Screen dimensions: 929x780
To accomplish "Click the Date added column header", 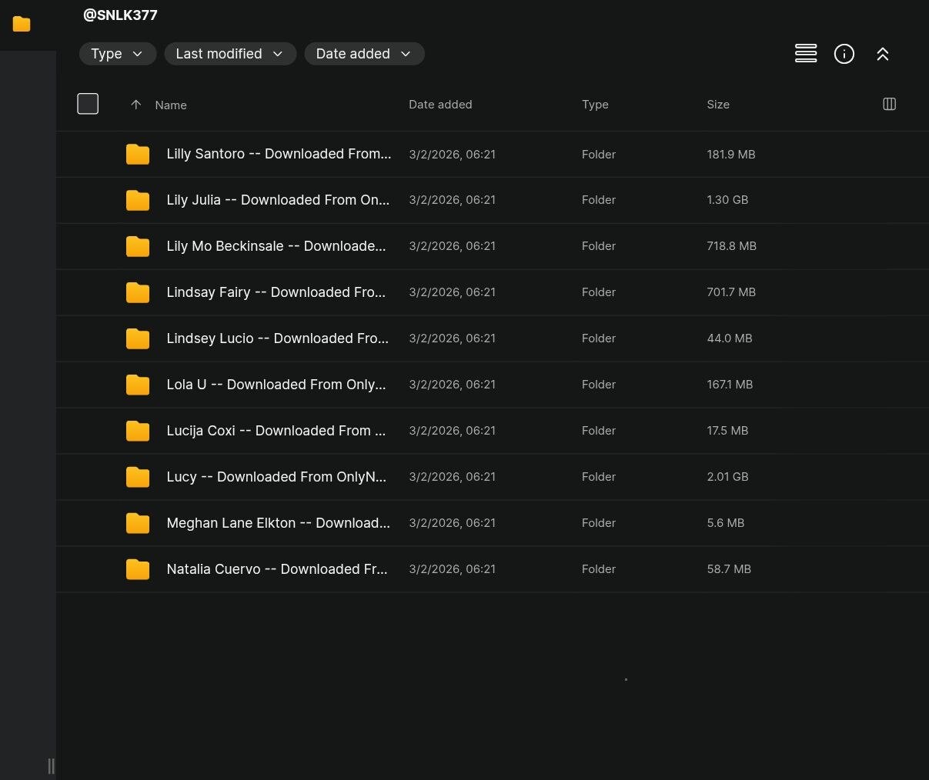I will (x=440, y=105).
